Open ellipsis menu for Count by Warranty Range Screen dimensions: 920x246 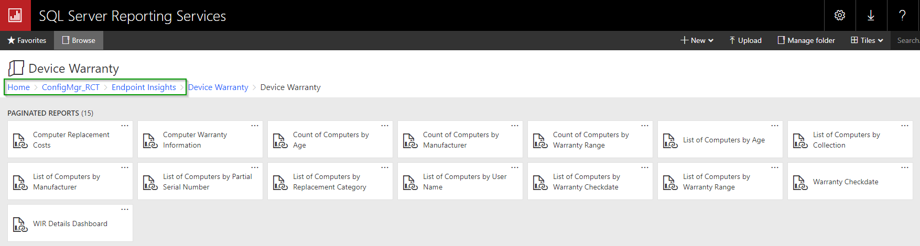[645, 126]
